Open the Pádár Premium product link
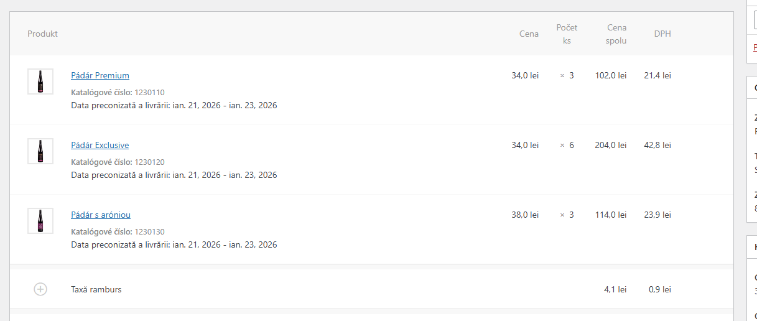Screen dimensions: 757x321 pyautogui.click(x=100, y=76)
